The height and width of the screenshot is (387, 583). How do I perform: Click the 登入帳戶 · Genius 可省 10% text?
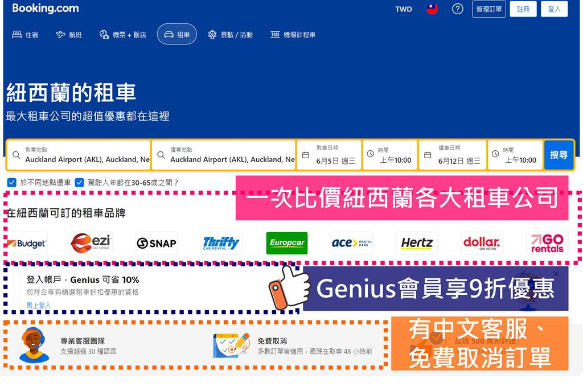[x=83, y=279]
